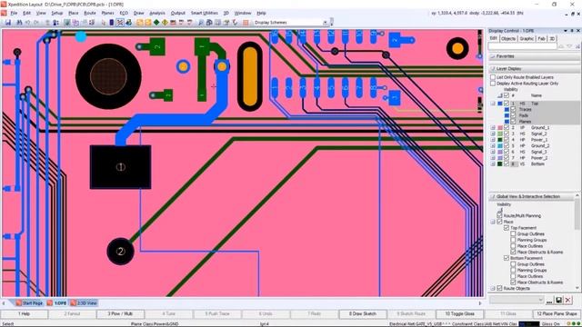582x327 pixels.
Task: Click the down triangle next to the search field
Action: point(569,46)
